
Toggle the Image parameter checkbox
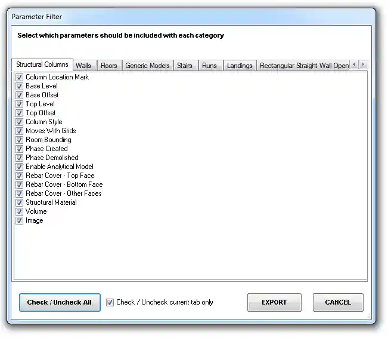pos(20,220)
